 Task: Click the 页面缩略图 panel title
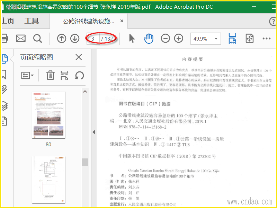click(36, 57)
